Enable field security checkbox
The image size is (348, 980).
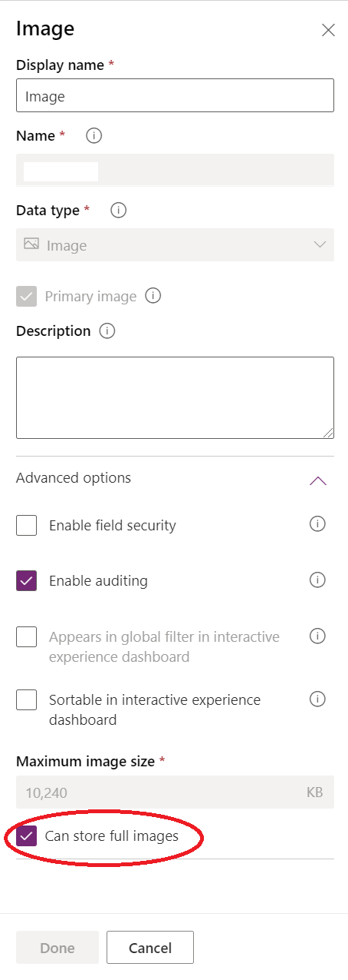pos(27,526)
